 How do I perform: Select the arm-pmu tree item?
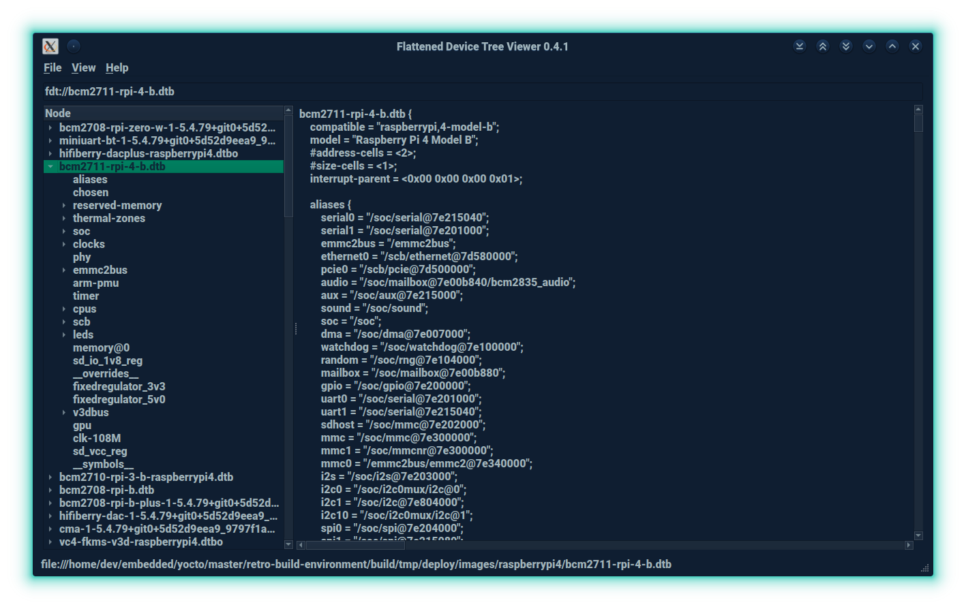pos(95,283)
